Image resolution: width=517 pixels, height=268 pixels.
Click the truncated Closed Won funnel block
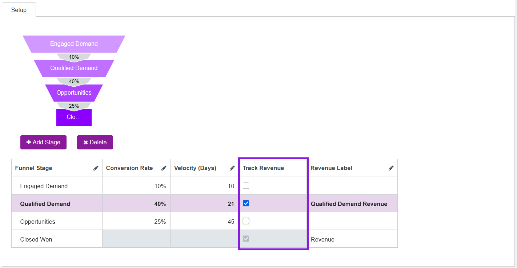tap(74, 117)
